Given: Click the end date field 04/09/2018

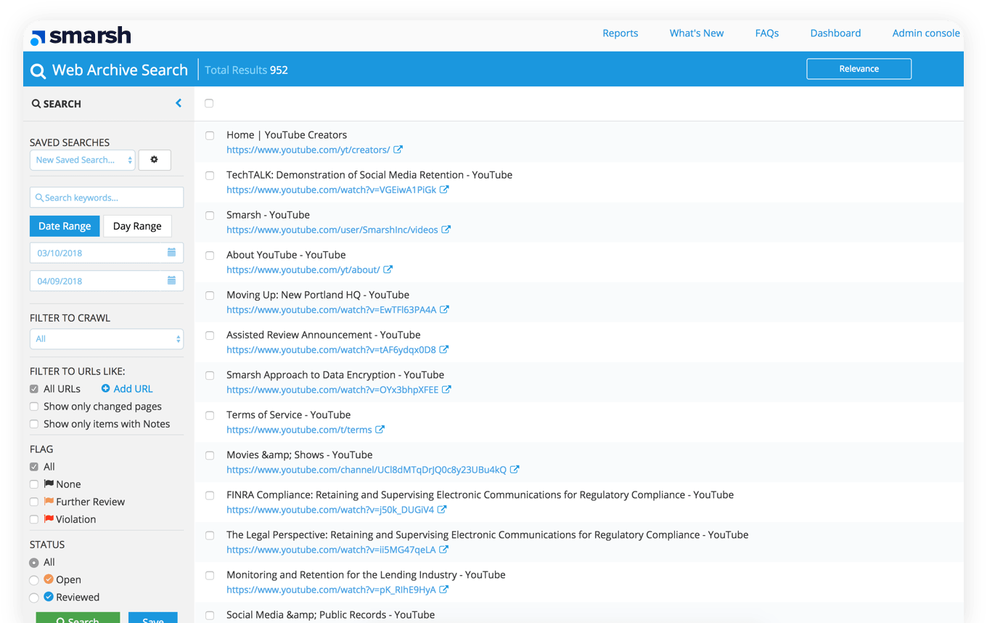Looking at the screenshot, I should [x=107, y=280].
